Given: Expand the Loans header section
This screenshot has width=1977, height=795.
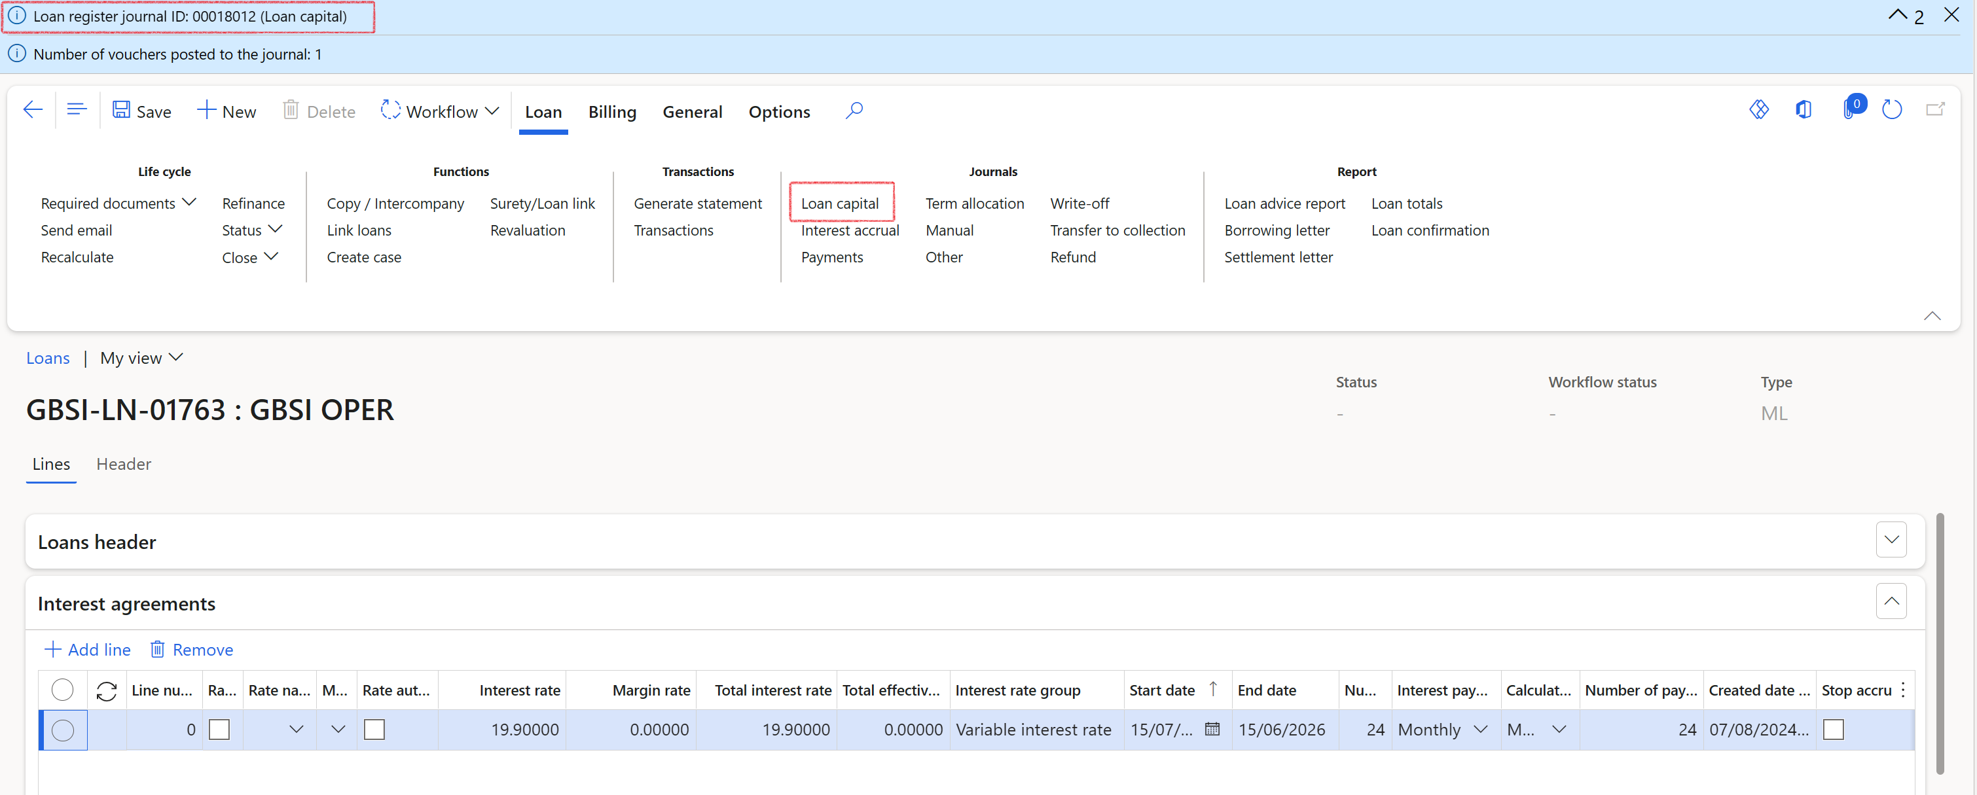Looking at the screenshot, I should (x=1891, y=540).
